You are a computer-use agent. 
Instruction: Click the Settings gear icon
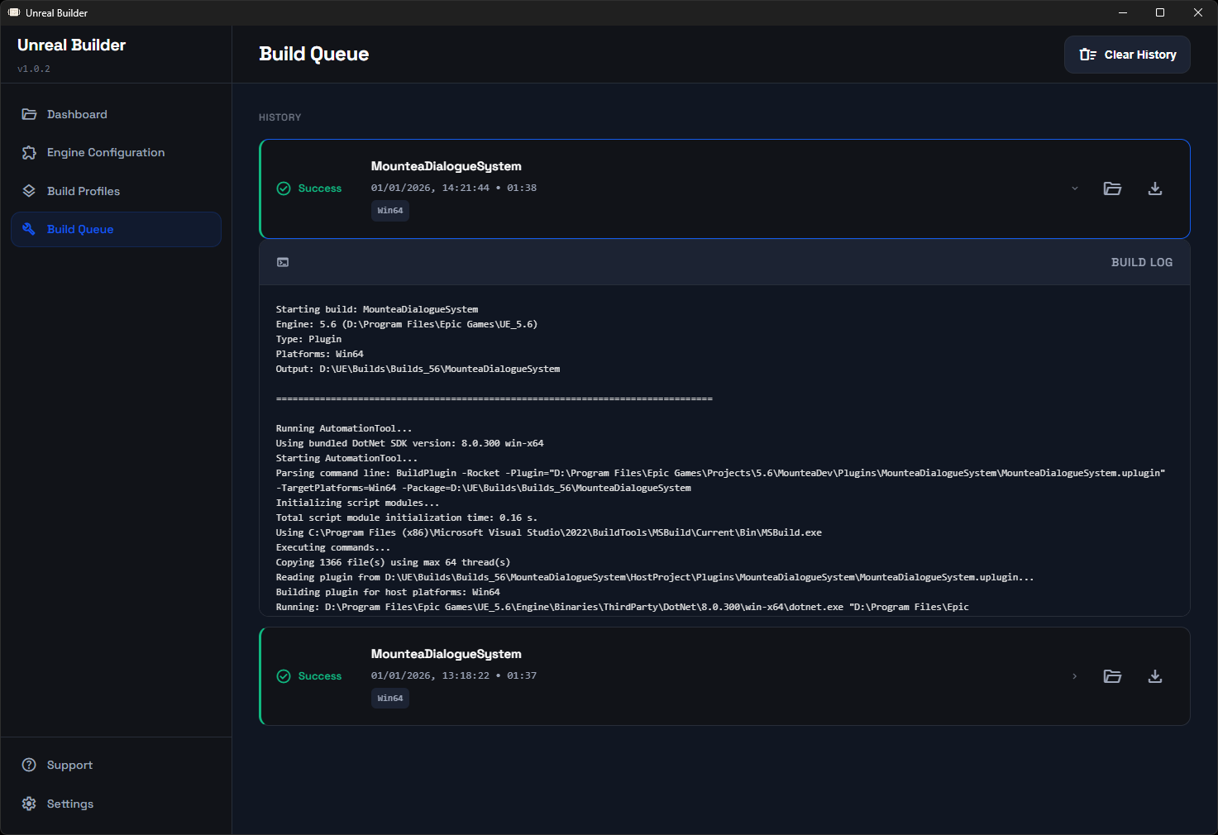[x=29, y=804]
